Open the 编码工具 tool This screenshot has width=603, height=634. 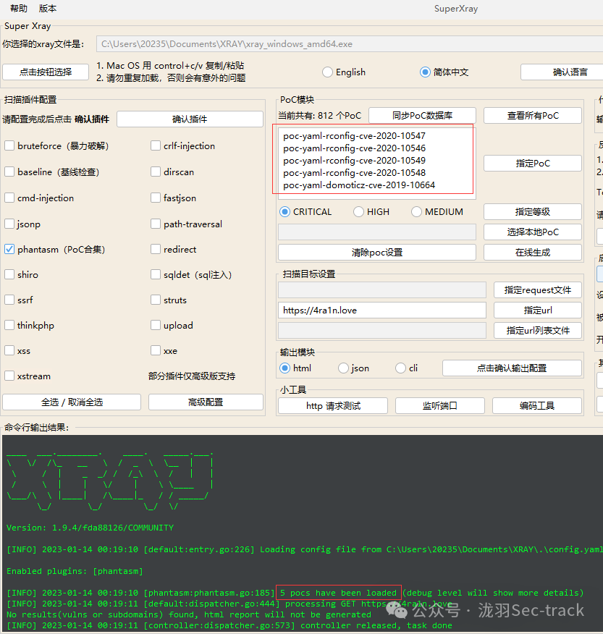(x=537, y=405)
